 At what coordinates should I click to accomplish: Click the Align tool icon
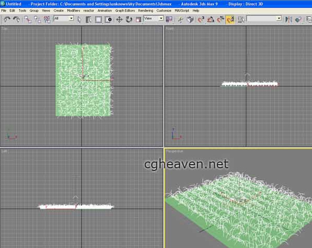298,19
